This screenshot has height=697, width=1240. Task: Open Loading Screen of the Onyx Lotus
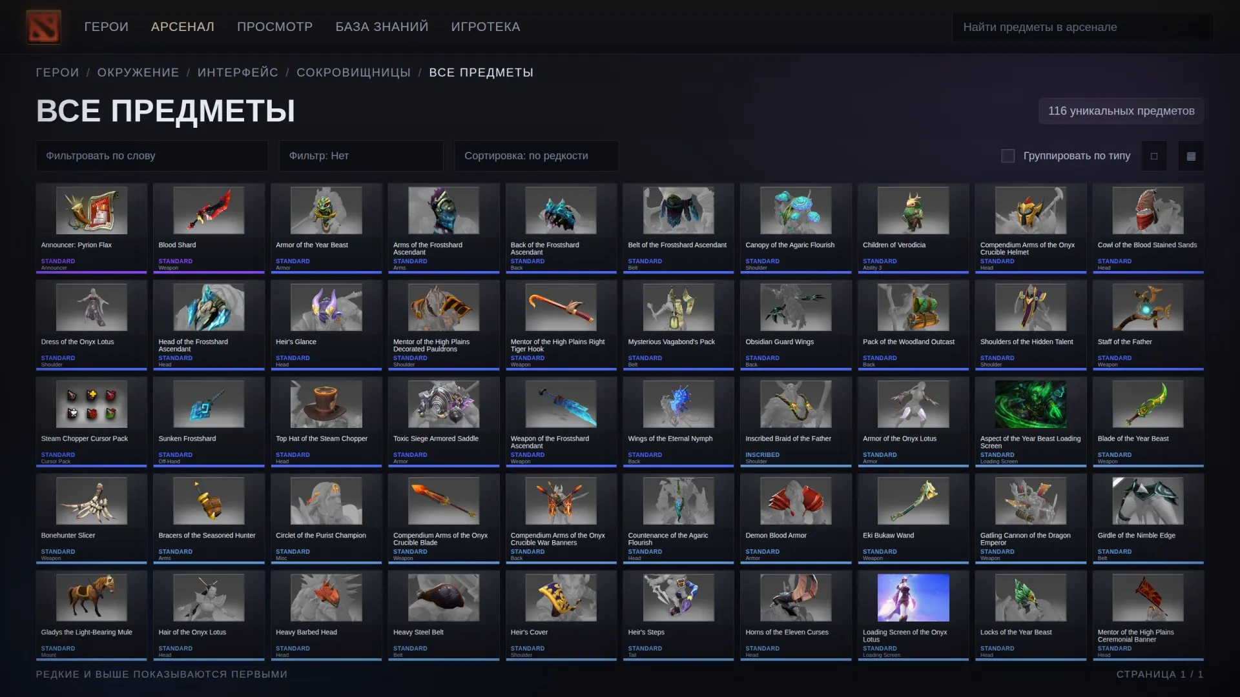[x=913, y=615]
